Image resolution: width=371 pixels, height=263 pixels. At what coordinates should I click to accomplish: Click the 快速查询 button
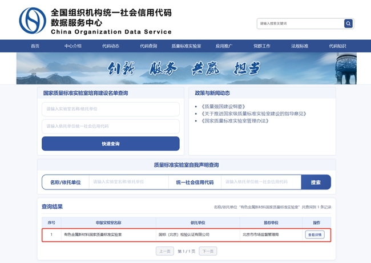[110, 144]
